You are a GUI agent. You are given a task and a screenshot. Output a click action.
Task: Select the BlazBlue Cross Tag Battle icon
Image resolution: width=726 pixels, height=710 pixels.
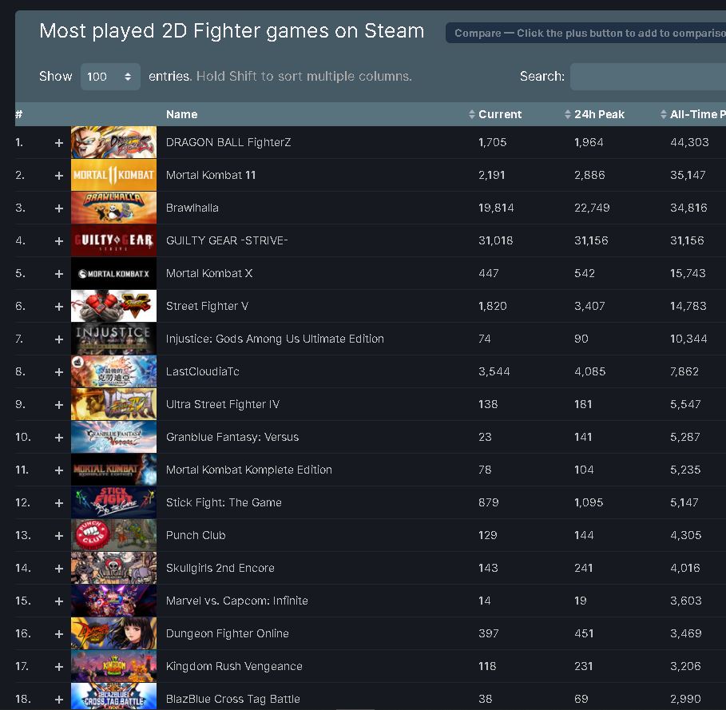pos(113,698)
